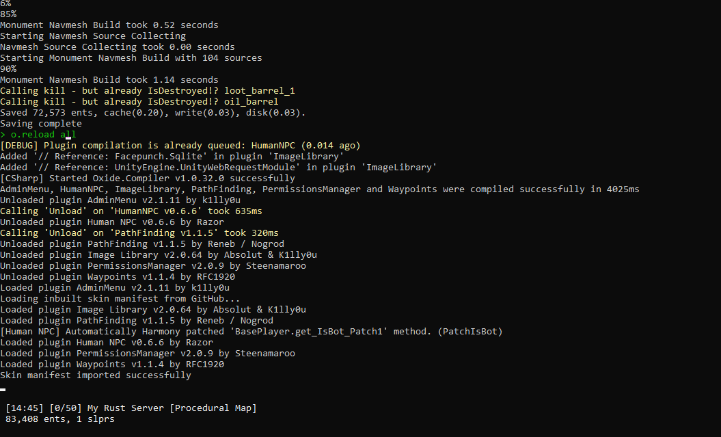Click the yellow 'Unload on HumanNPC took 635ms' warning
The width and height of the screenshot is (721, 437).
coord(131,211)
